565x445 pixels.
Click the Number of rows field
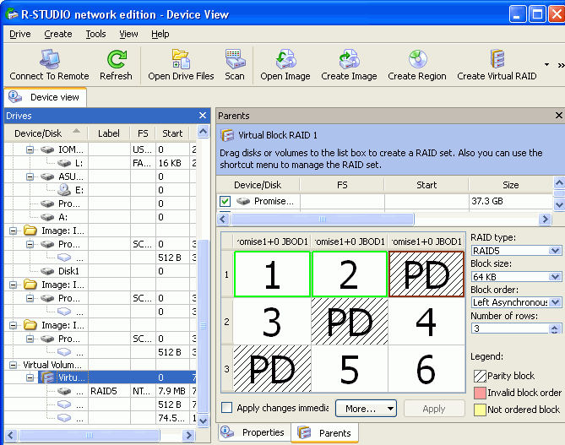[509, 328]
